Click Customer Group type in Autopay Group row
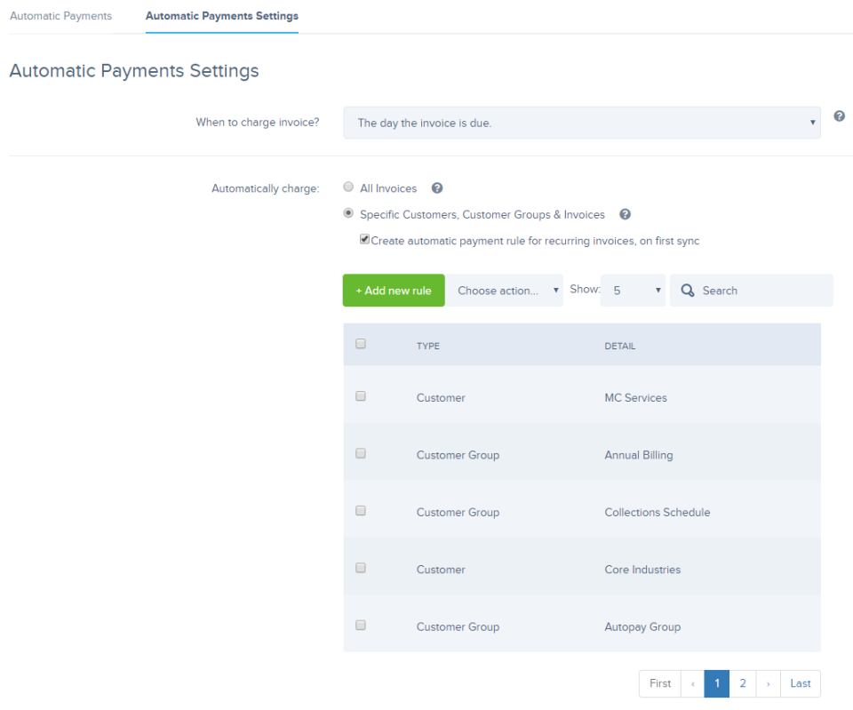This screenshot has height=710, width=853. 458,626
